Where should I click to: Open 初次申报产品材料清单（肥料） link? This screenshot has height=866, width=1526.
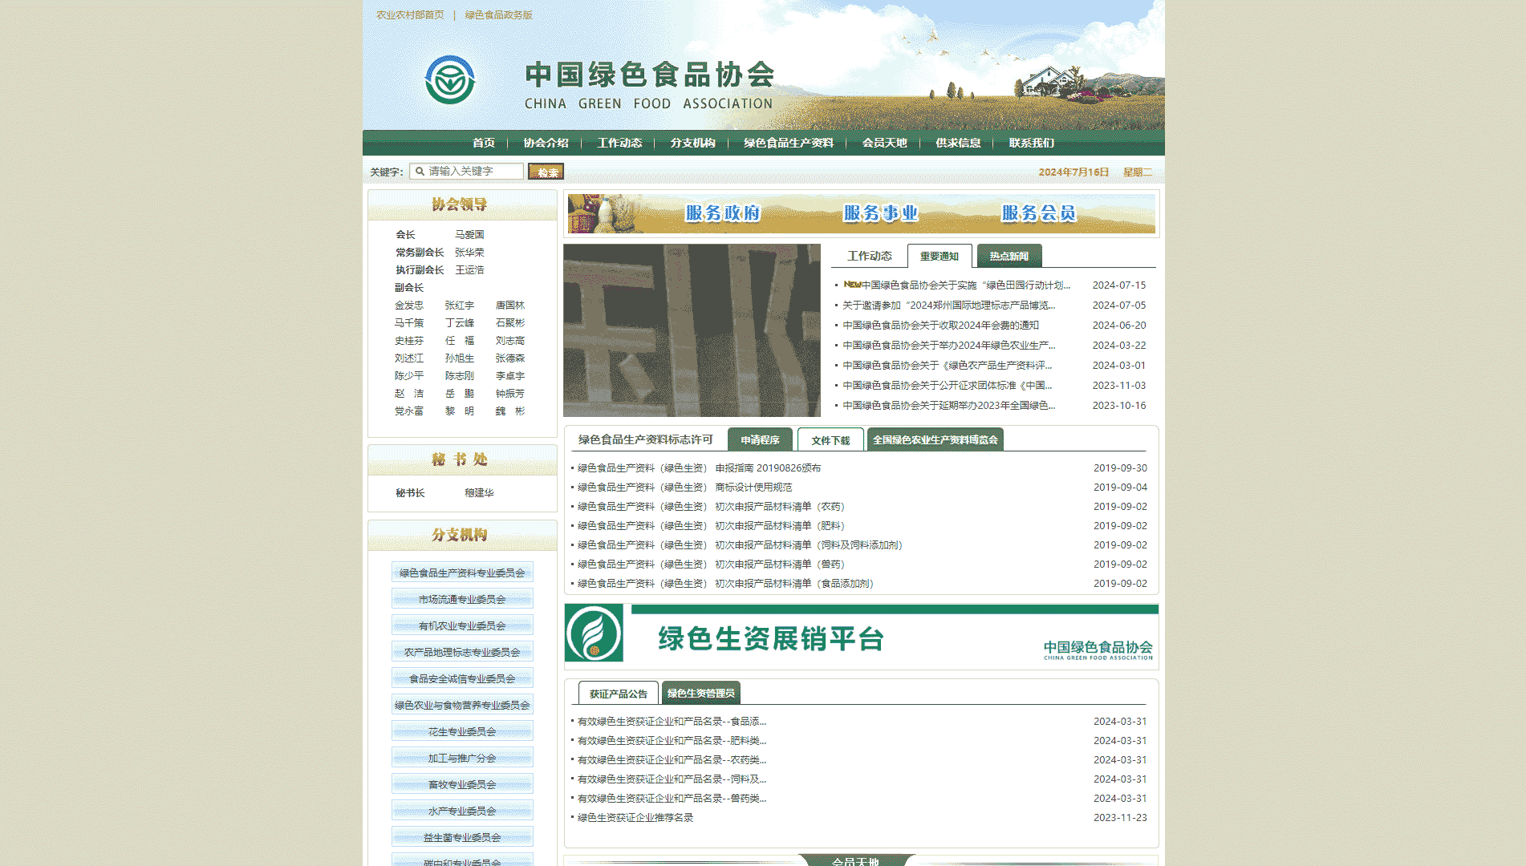click(x=711, y=525)
